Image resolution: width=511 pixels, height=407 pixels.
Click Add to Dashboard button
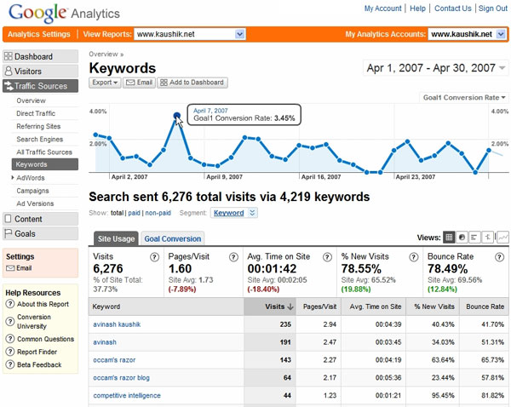tap(192, 83)
